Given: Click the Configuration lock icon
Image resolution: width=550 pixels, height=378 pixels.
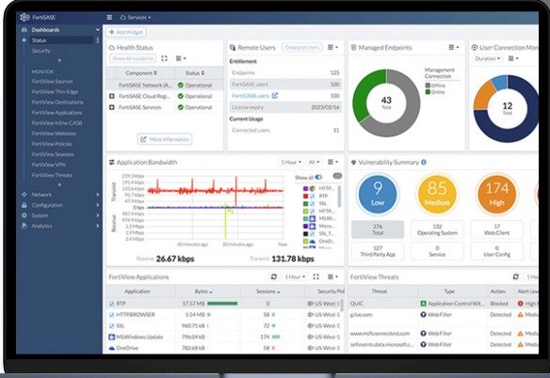Looking at the screenshot, I should click(x=24, y=205).
